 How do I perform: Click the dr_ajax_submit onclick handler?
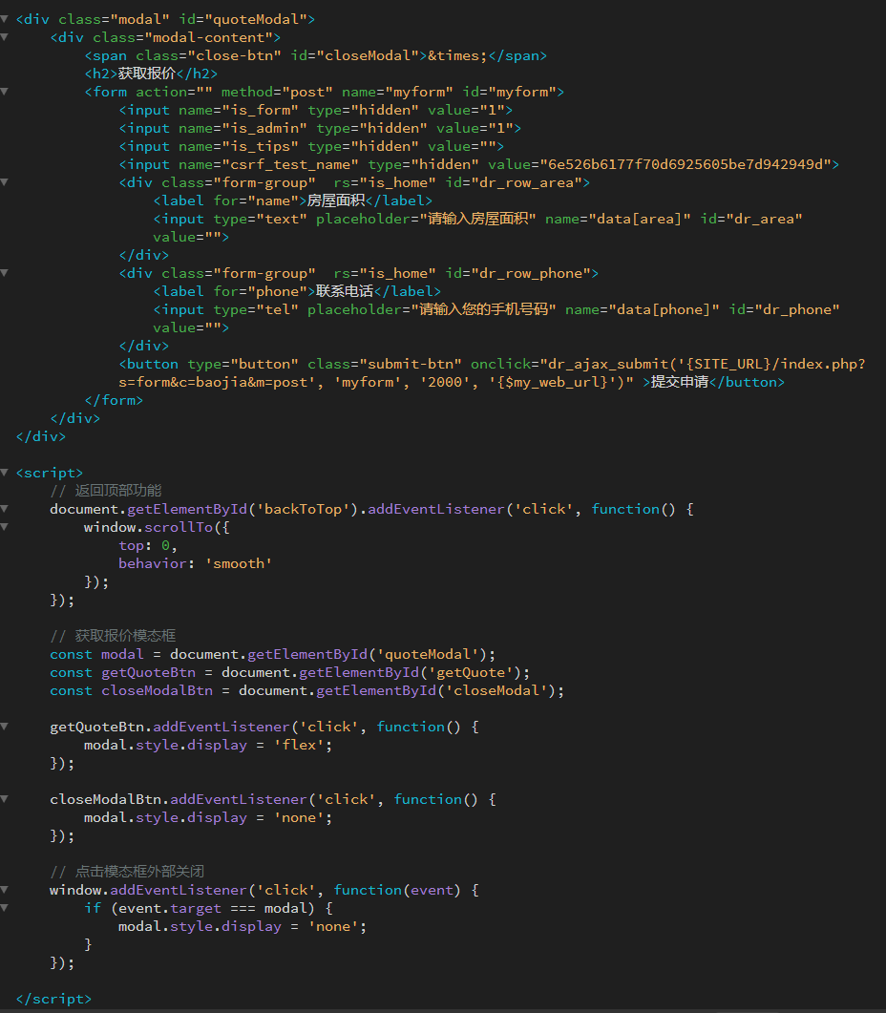(x=491, y=373)
